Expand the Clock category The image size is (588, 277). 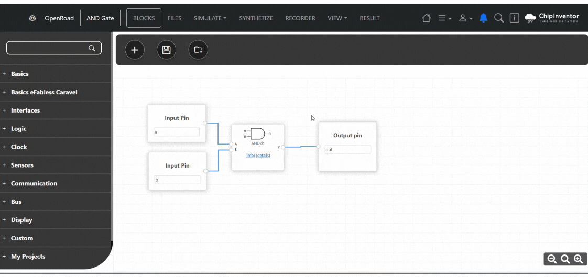pos(56,147)
